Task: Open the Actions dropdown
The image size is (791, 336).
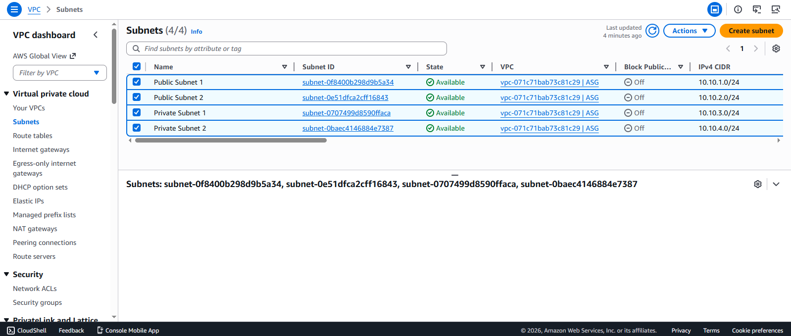Action: (690, 31)
